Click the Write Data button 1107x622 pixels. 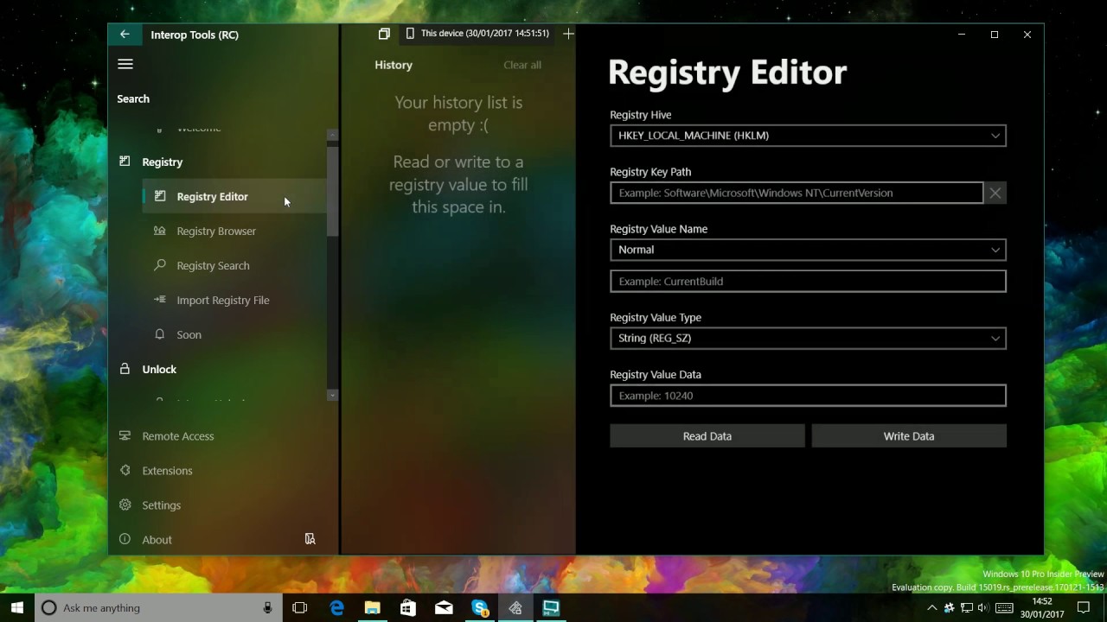[x=908, y=436]
